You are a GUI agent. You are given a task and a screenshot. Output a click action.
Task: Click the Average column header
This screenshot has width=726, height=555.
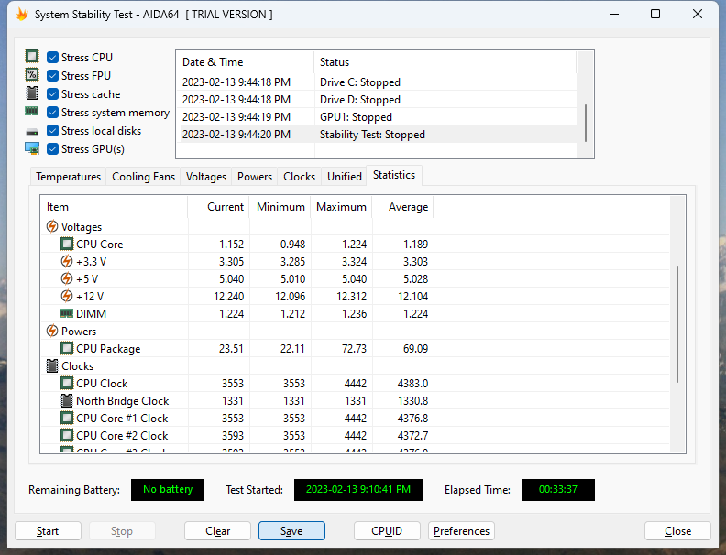pyautogui.click(x=403, y=207)
